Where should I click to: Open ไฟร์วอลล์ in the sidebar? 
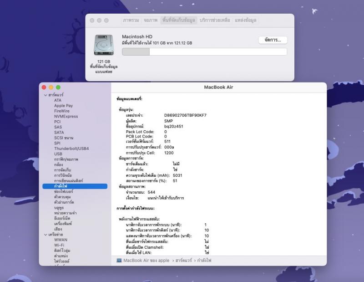pyautogui.click(x=61, y=261)
